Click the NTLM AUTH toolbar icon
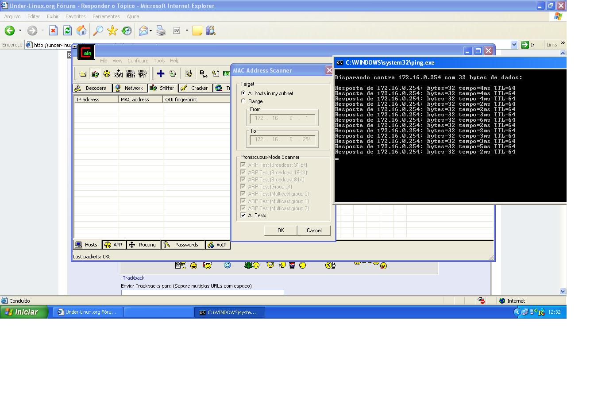The width and height of the screenshot is (594, 400). click(x=119, y=74)
